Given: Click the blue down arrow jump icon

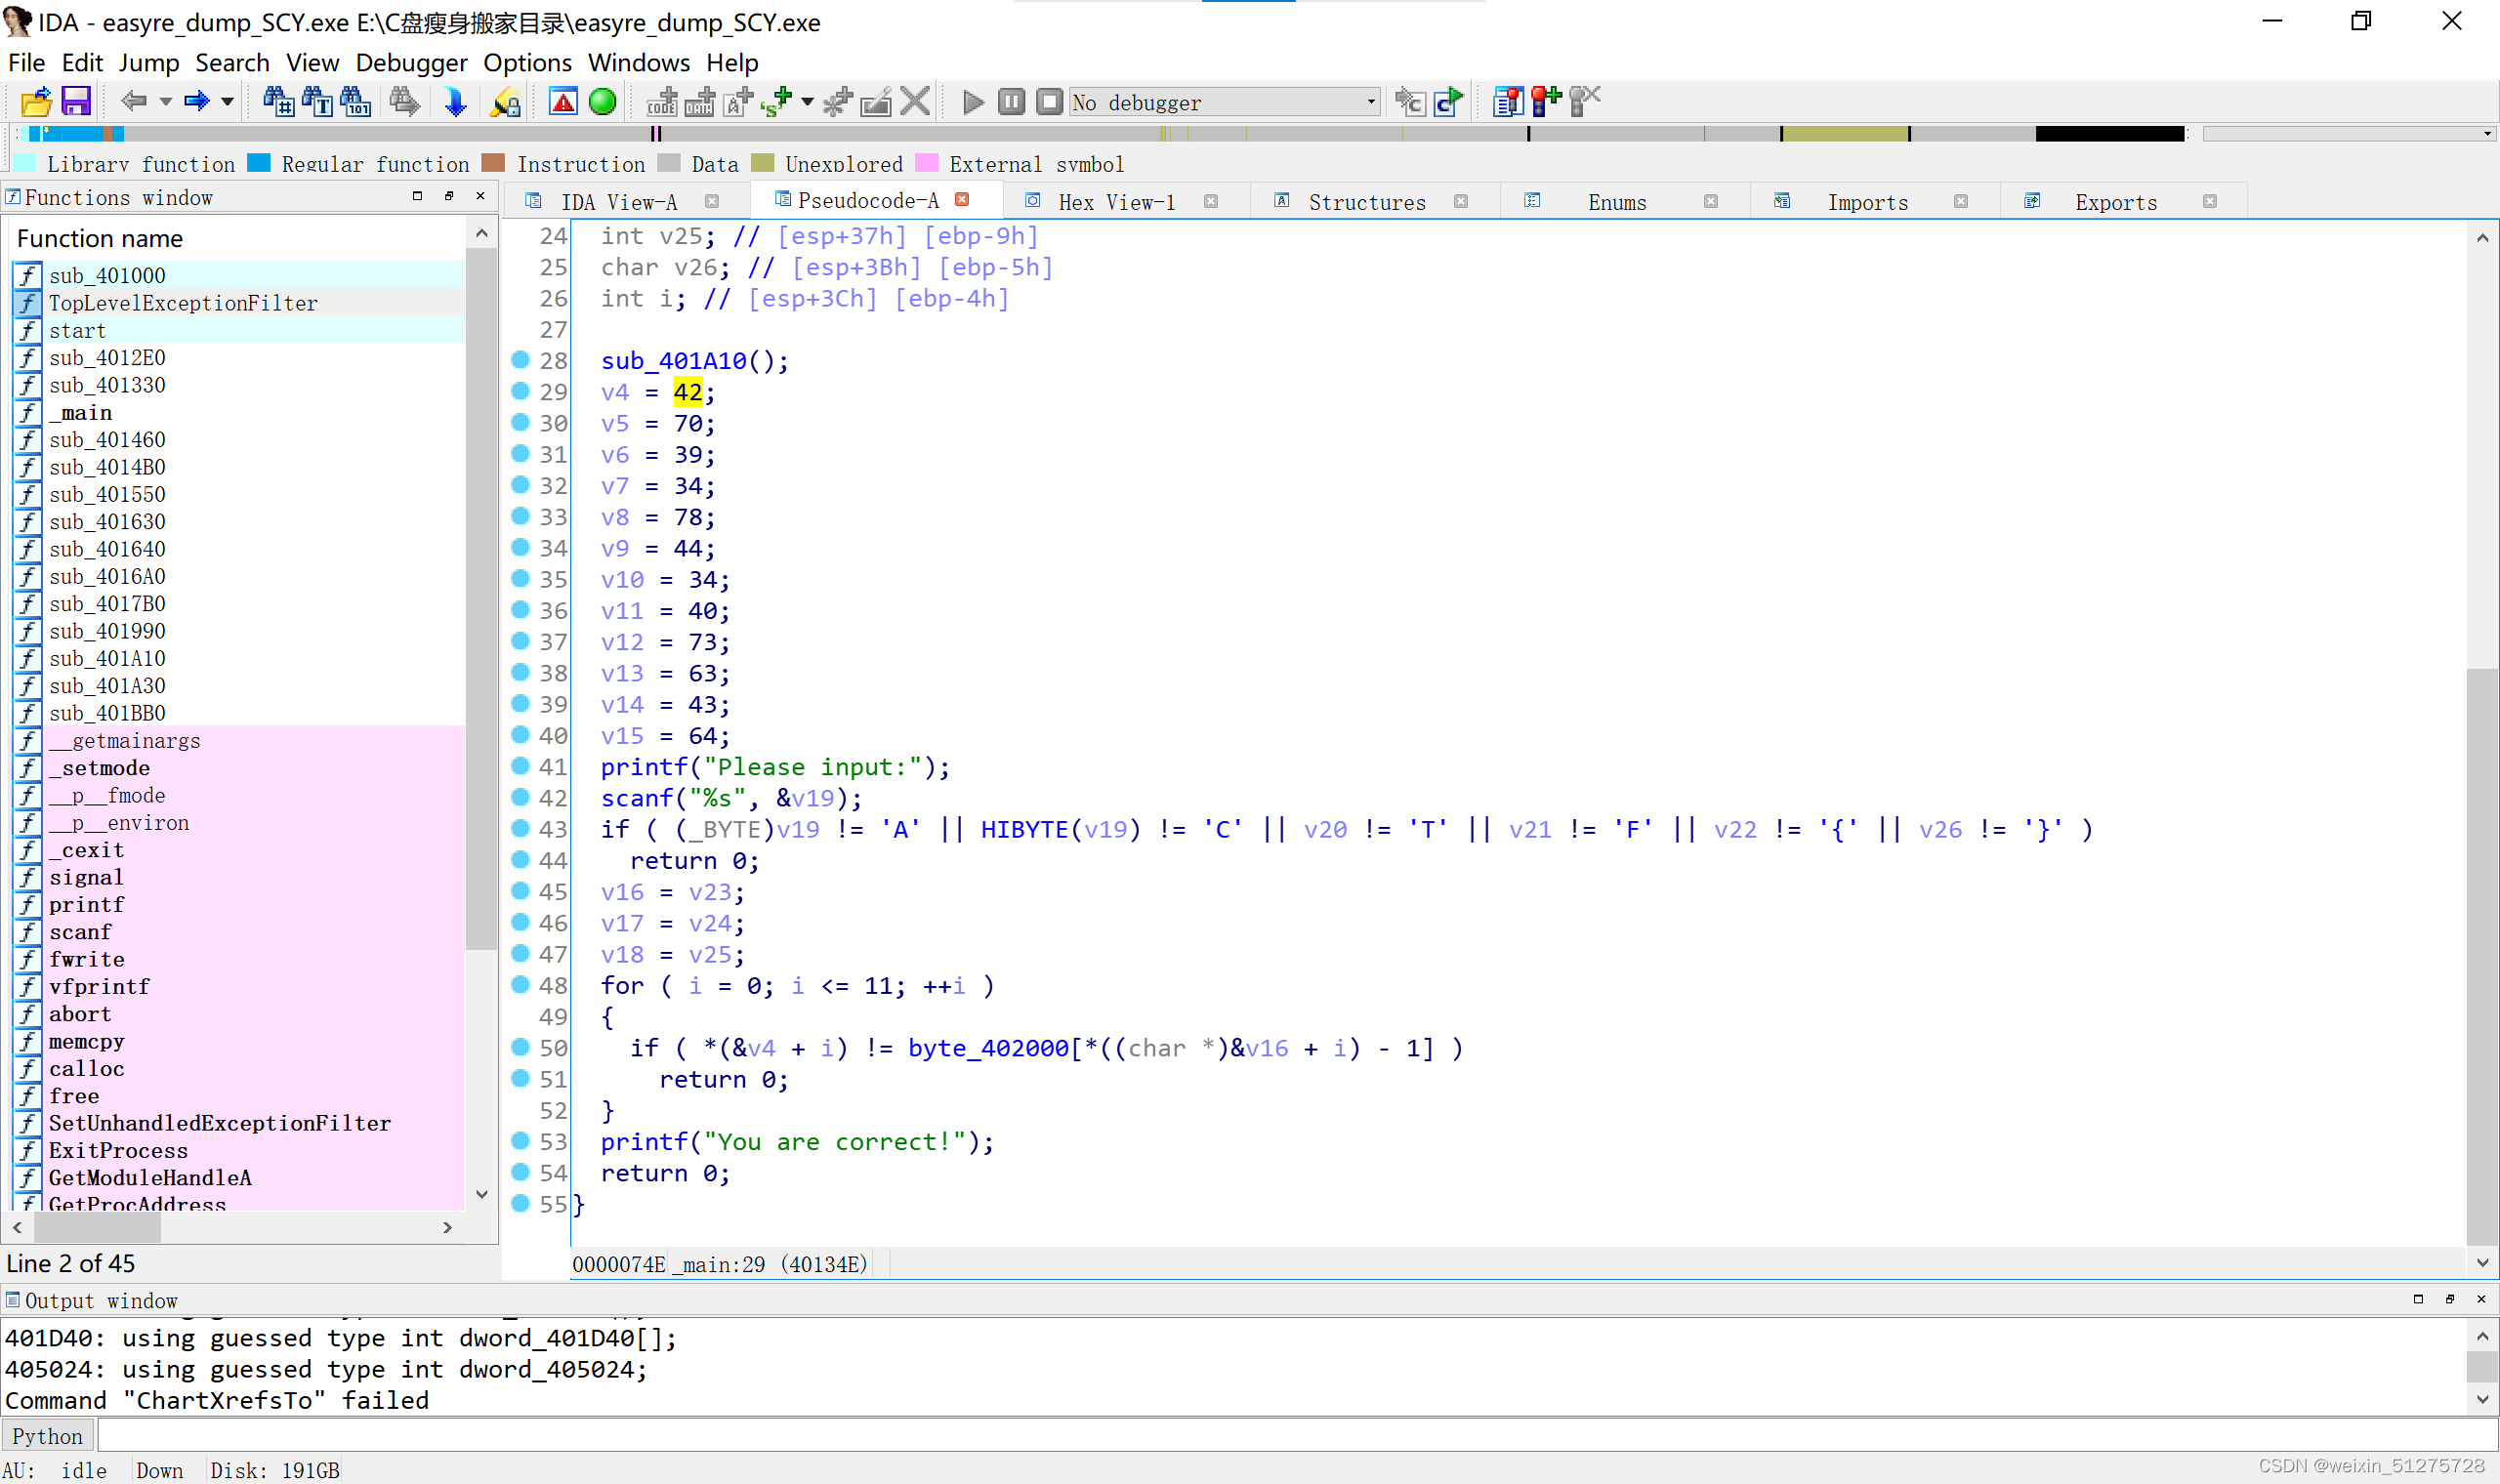Looking at the screenshot, I should point(455,102).
